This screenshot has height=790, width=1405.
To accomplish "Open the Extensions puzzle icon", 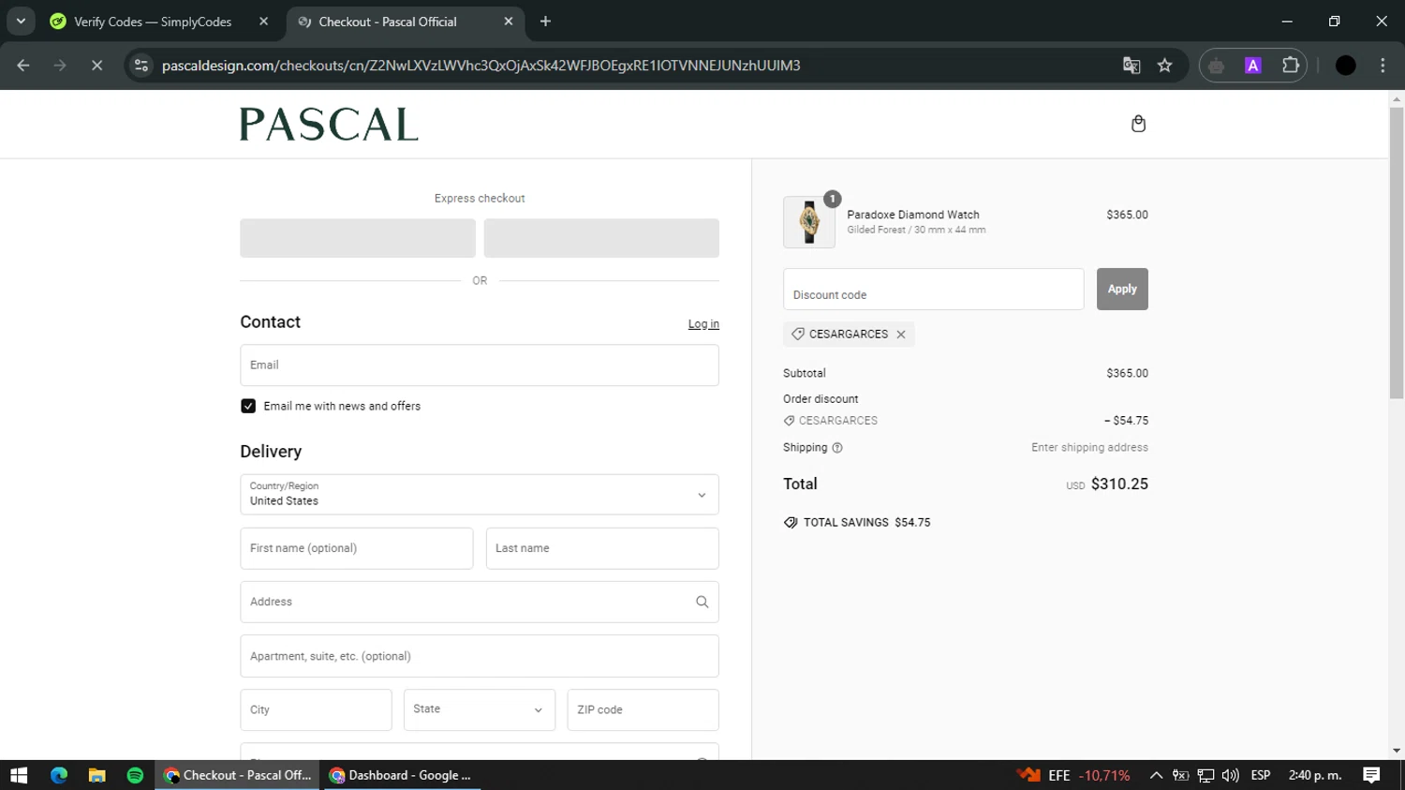I will 1291,66.
